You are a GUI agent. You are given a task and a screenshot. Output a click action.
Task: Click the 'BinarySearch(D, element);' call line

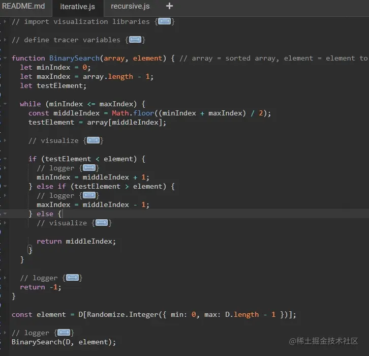64,342
